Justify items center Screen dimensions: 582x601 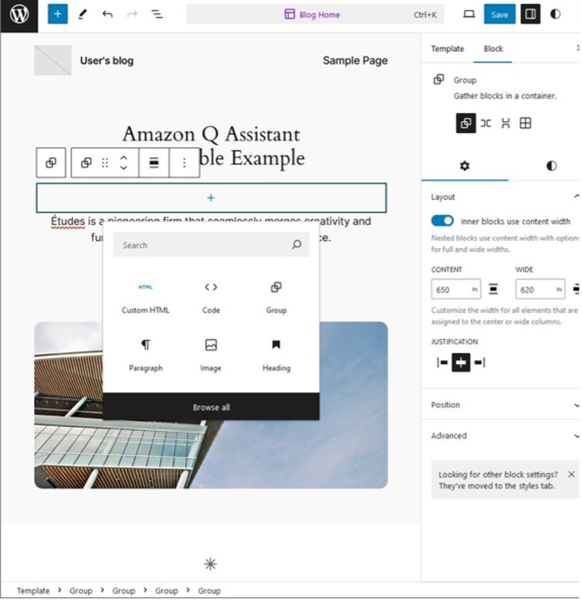click(x=461, y=362)
